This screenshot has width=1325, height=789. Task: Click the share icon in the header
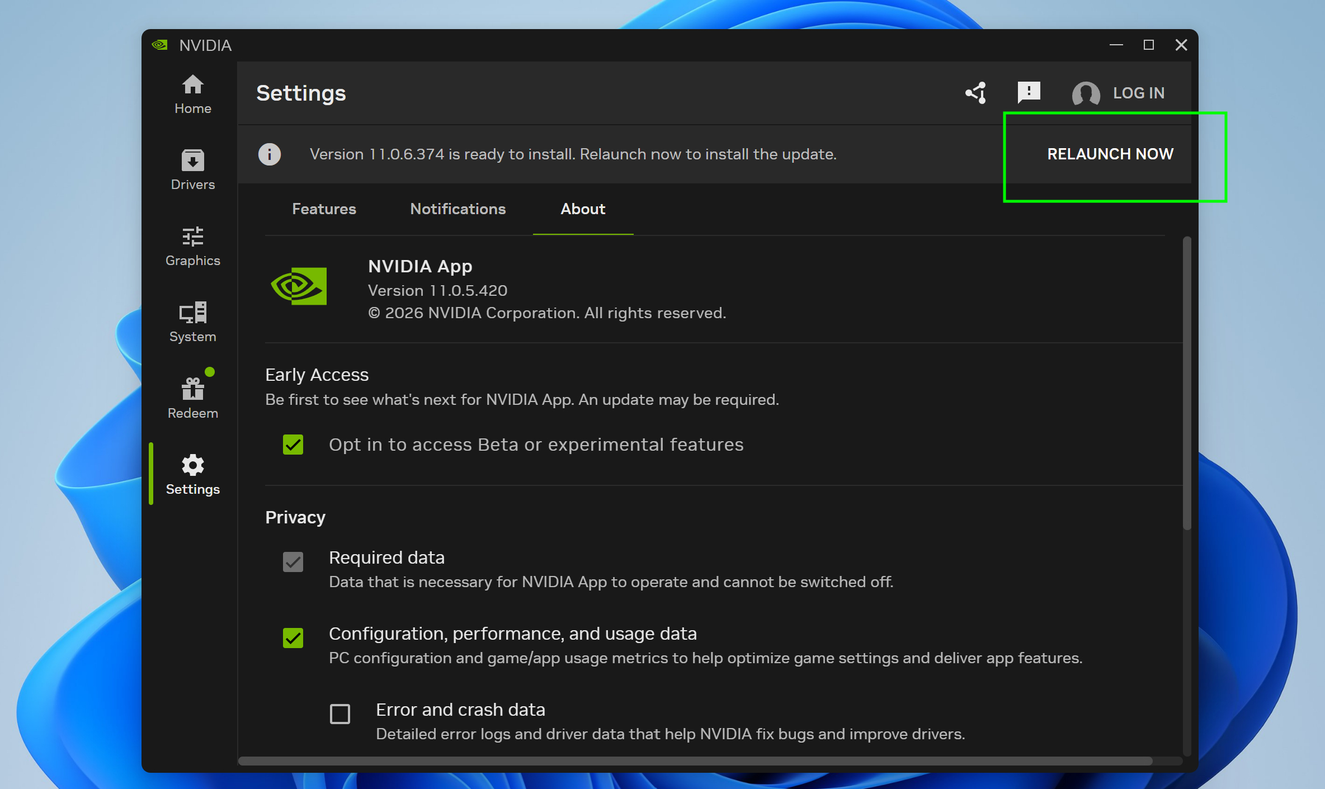pos(975,92)
